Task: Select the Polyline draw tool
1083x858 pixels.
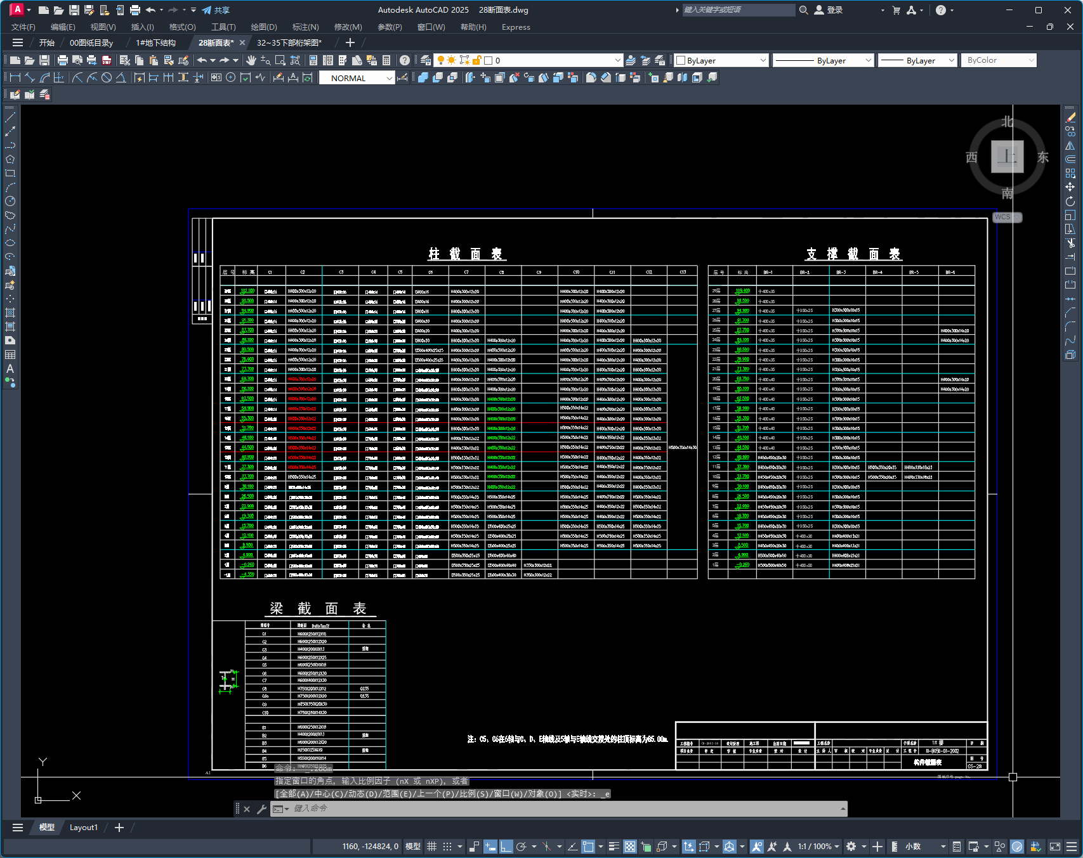Action: tap(10, 145)
